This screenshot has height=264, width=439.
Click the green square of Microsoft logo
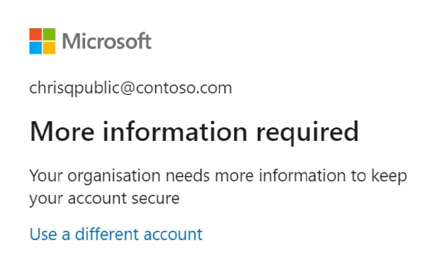tap(49, 34)
